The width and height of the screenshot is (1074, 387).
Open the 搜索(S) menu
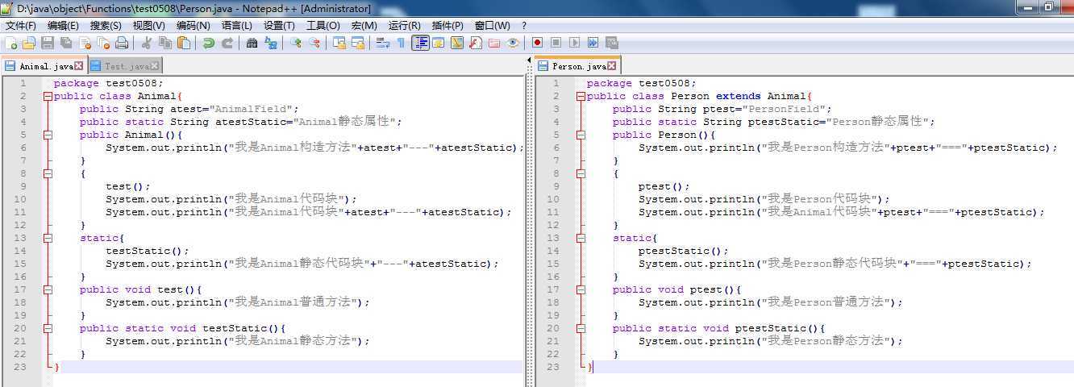point(106,25)
